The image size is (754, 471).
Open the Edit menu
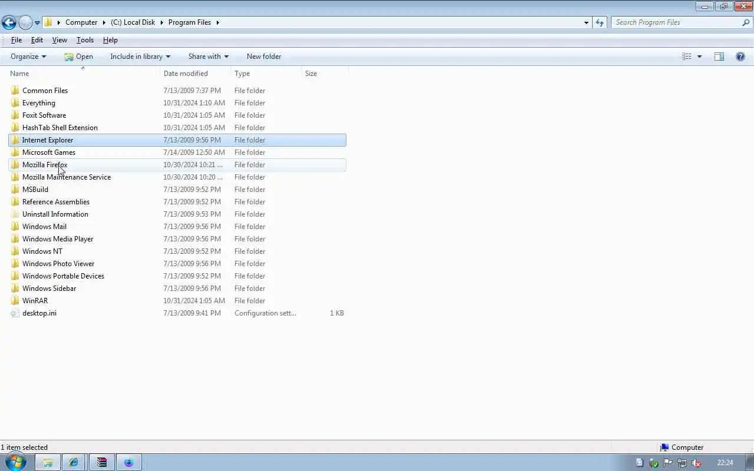point(37,40)
